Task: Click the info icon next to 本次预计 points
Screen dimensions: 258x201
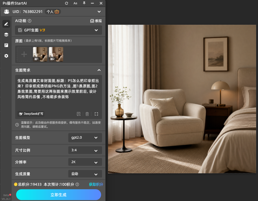Action: tap(77, 184)
